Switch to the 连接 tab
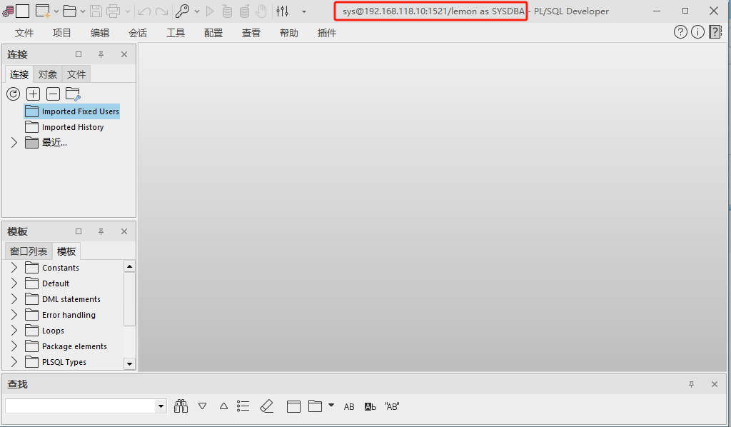Screen dimensions: 731x427 (19, 74)
